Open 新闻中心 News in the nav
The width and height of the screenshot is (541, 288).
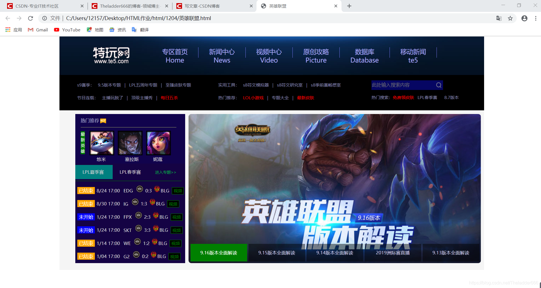coord(222,56)
